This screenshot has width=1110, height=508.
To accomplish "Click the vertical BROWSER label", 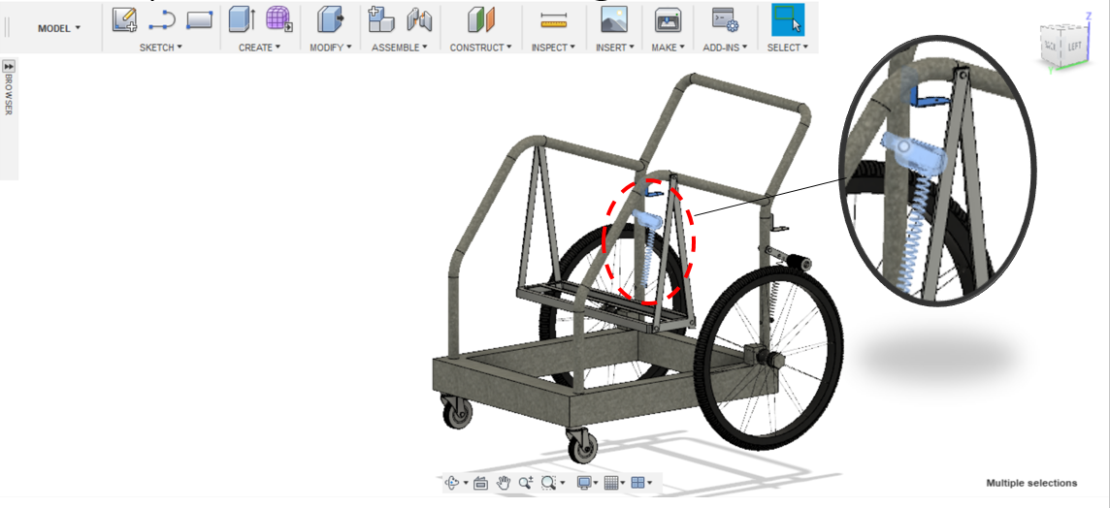I will [x=9, y=95].
